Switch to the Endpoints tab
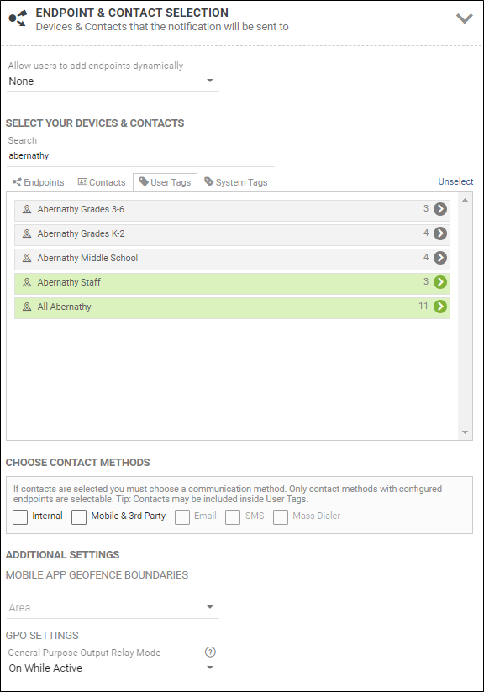484x692 pixels. click(39, 182)
